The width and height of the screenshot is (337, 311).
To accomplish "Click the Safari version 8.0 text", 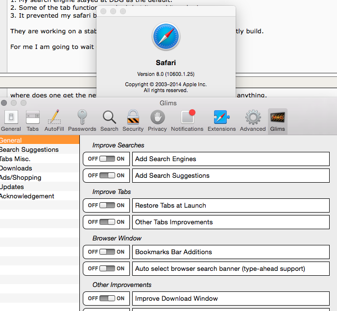I will [166, 74].
